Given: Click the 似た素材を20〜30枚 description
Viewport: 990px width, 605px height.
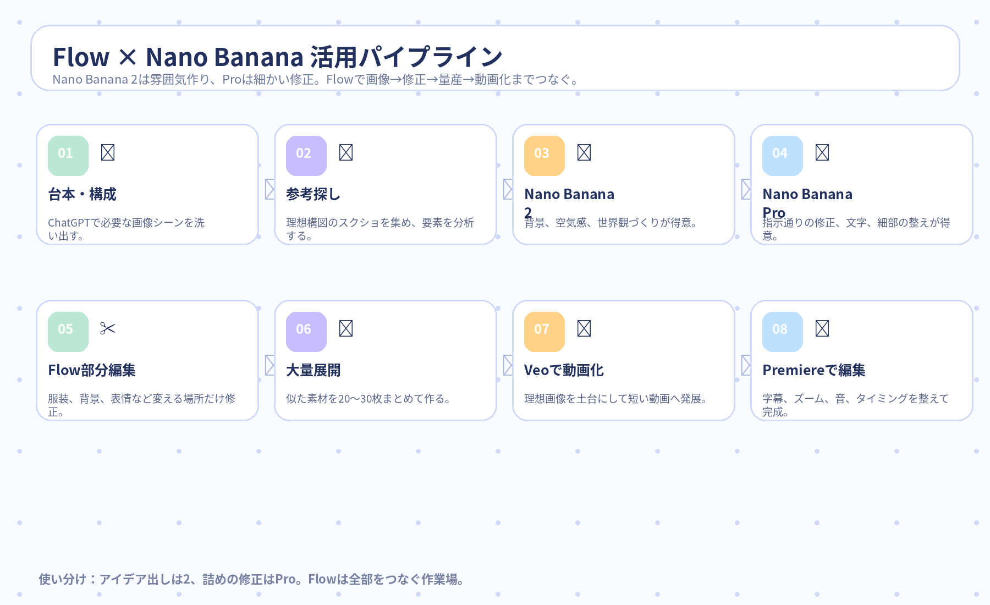Looking at the screenshot, I should (369, 399).
